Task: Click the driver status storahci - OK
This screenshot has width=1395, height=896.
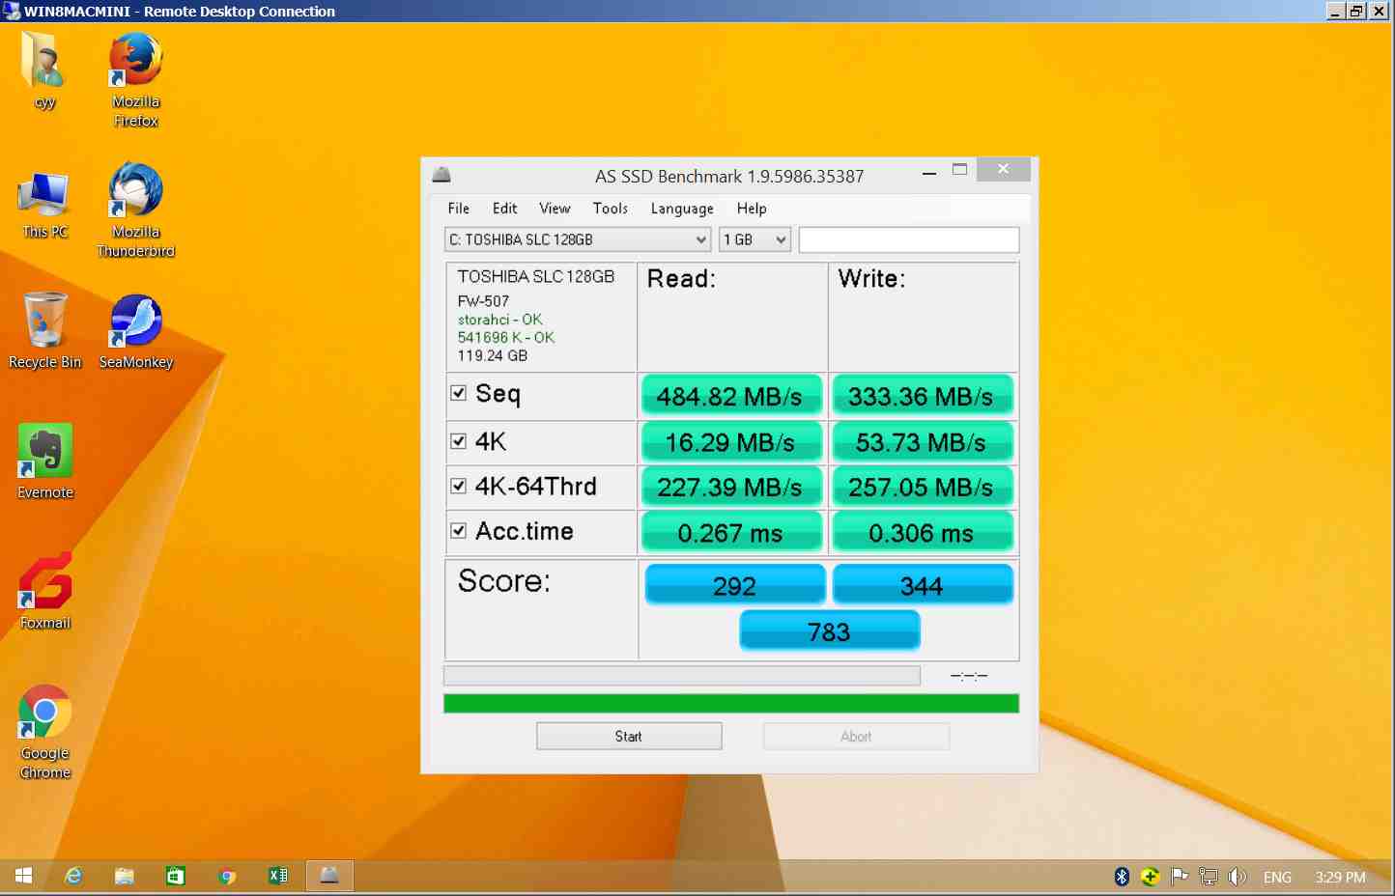Action: [x=499, y=320]
